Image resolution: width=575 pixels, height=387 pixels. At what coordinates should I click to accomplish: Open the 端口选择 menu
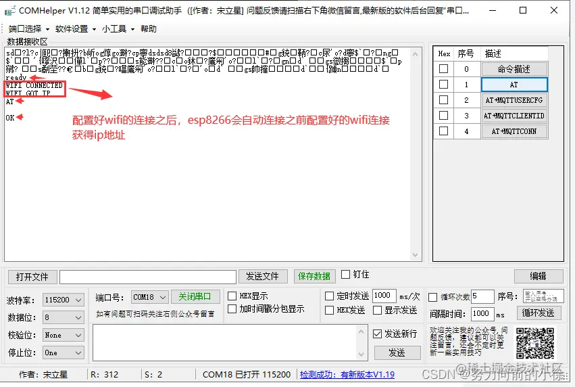coord(28,28)
